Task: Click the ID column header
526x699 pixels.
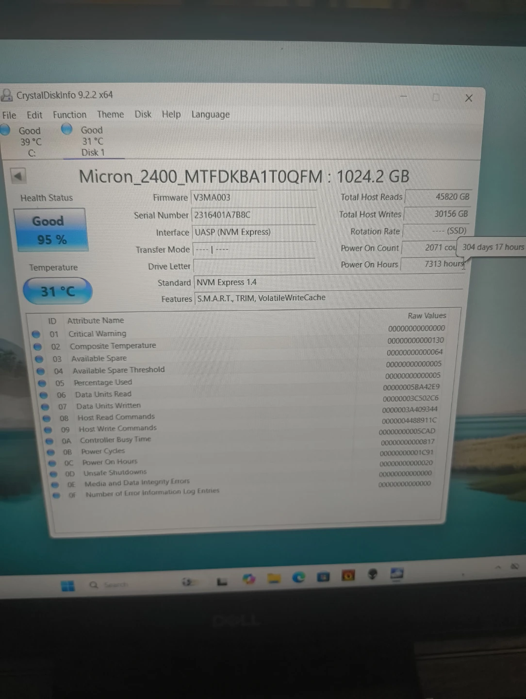Action: tap(52, 321)
